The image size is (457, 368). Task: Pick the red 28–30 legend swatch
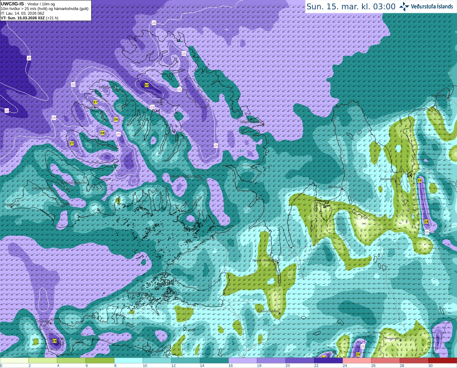[414, 360]
